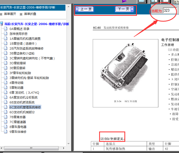Click page icon beside 5章制动器
Screen dimensions: 179x153
click(x=6, y=87)
